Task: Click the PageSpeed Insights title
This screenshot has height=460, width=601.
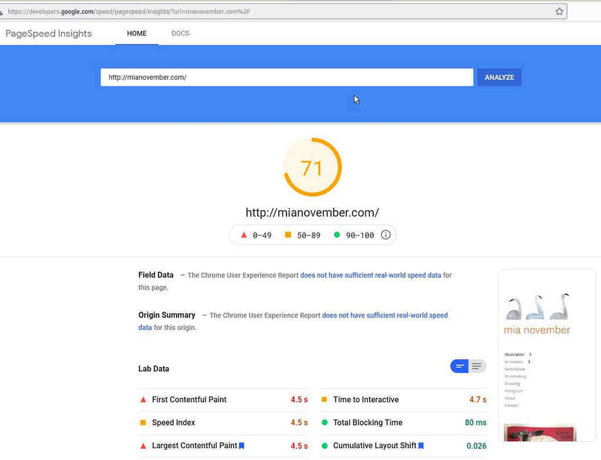Action: 49,33
